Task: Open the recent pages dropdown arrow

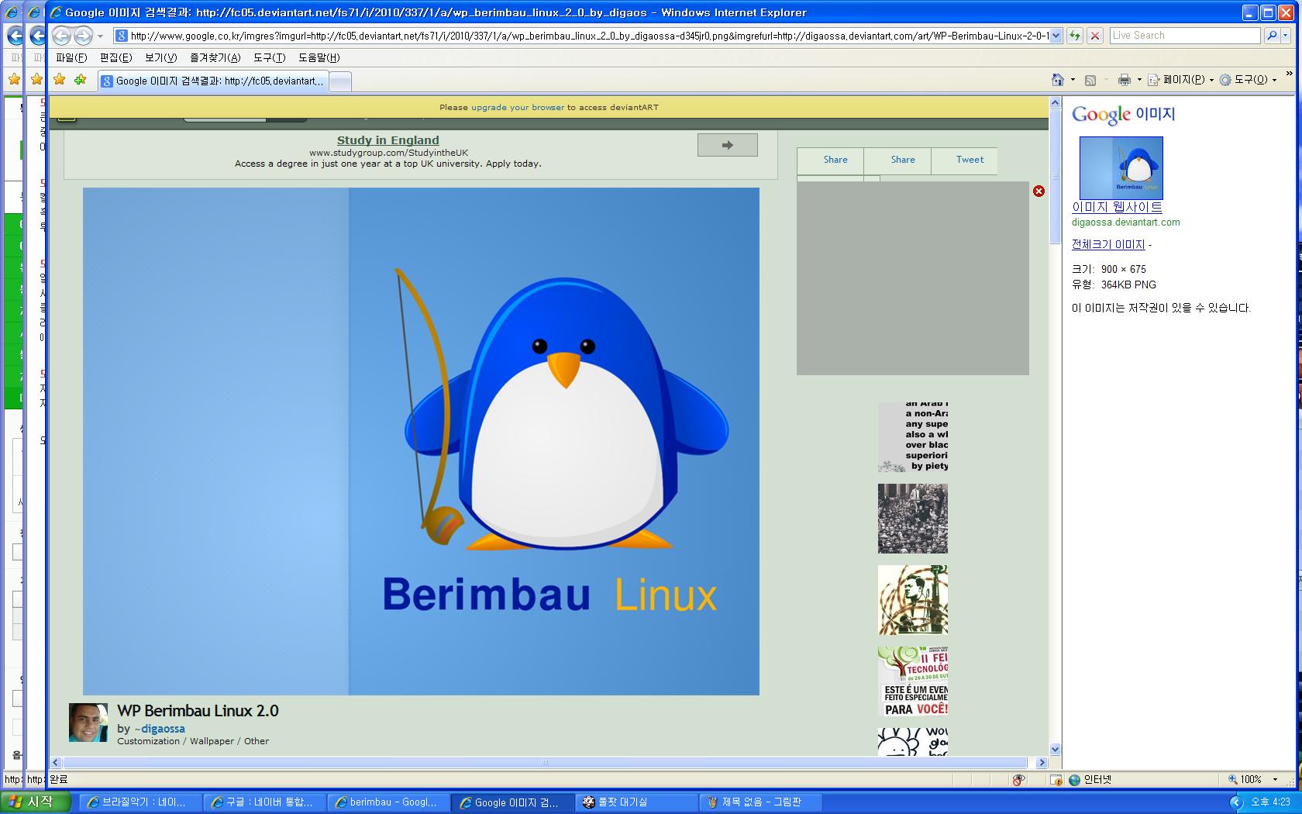Action: pyautogui.click(x=100, y=36)
